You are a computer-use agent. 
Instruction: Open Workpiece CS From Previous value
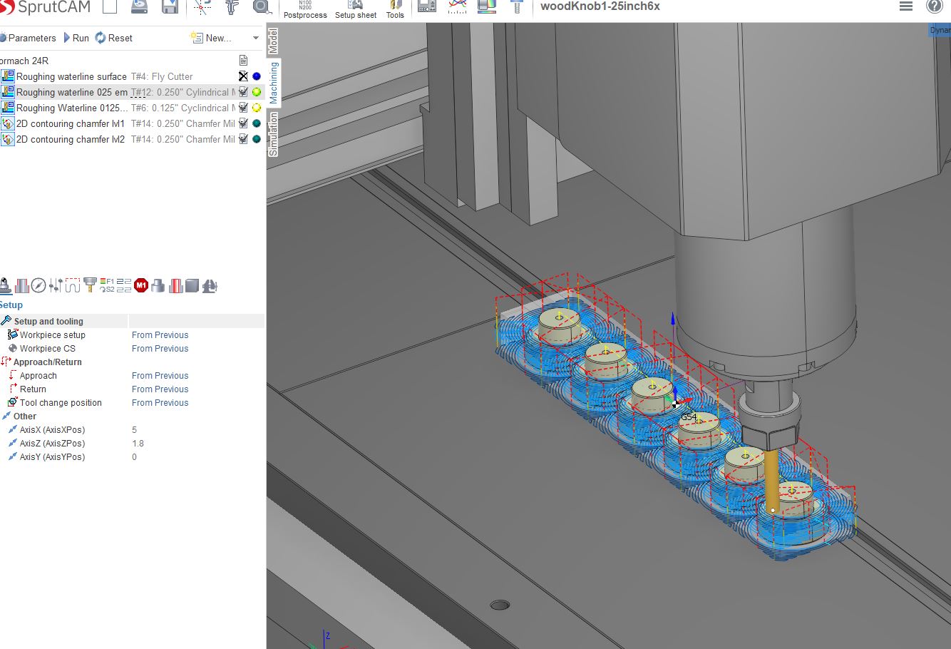coord(160,348)
